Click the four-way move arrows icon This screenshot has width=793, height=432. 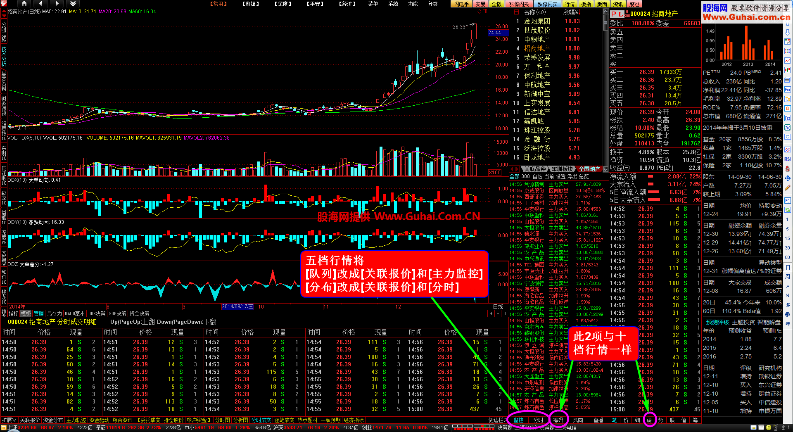[x=788, y=178]
